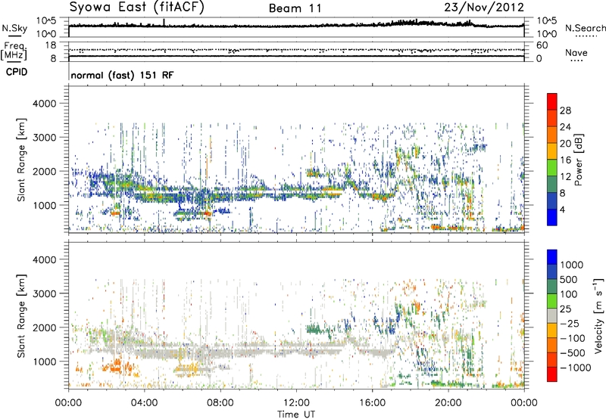Screen dimensions: 606x419
Task: Click the bottom red segment of the Velocity color bar
Action: [x=552, y=374]
